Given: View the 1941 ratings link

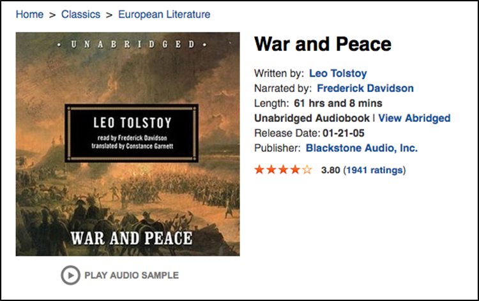Looking at the screenshot, I should tap(374, 170).
